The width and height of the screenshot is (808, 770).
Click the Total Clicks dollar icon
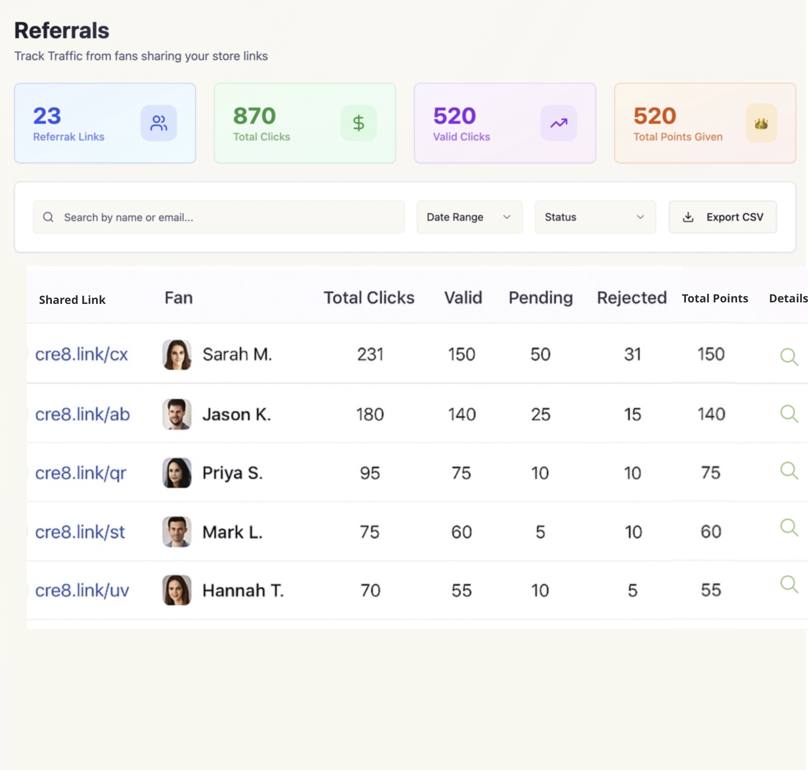coord(359,123)
